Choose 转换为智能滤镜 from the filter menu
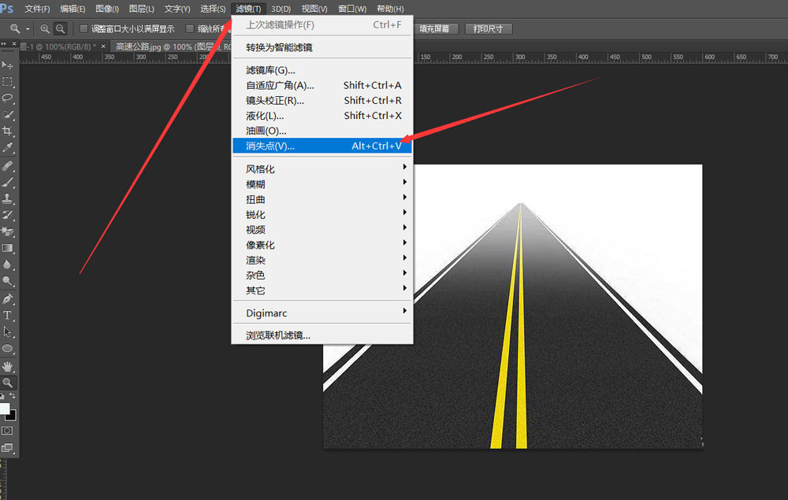This screenshot has height=500, width=788. tap(322, 47)
